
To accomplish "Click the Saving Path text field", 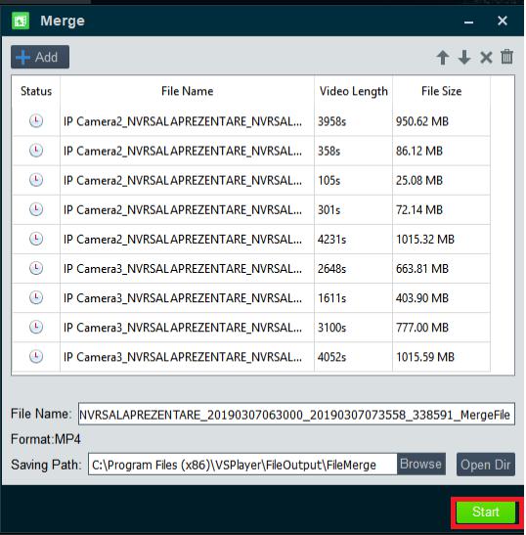I will [x=242, y=465].
